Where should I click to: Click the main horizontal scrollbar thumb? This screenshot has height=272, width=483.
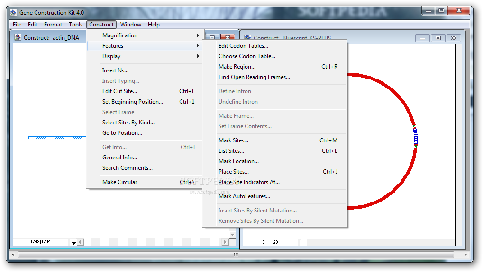pos(236,255)
